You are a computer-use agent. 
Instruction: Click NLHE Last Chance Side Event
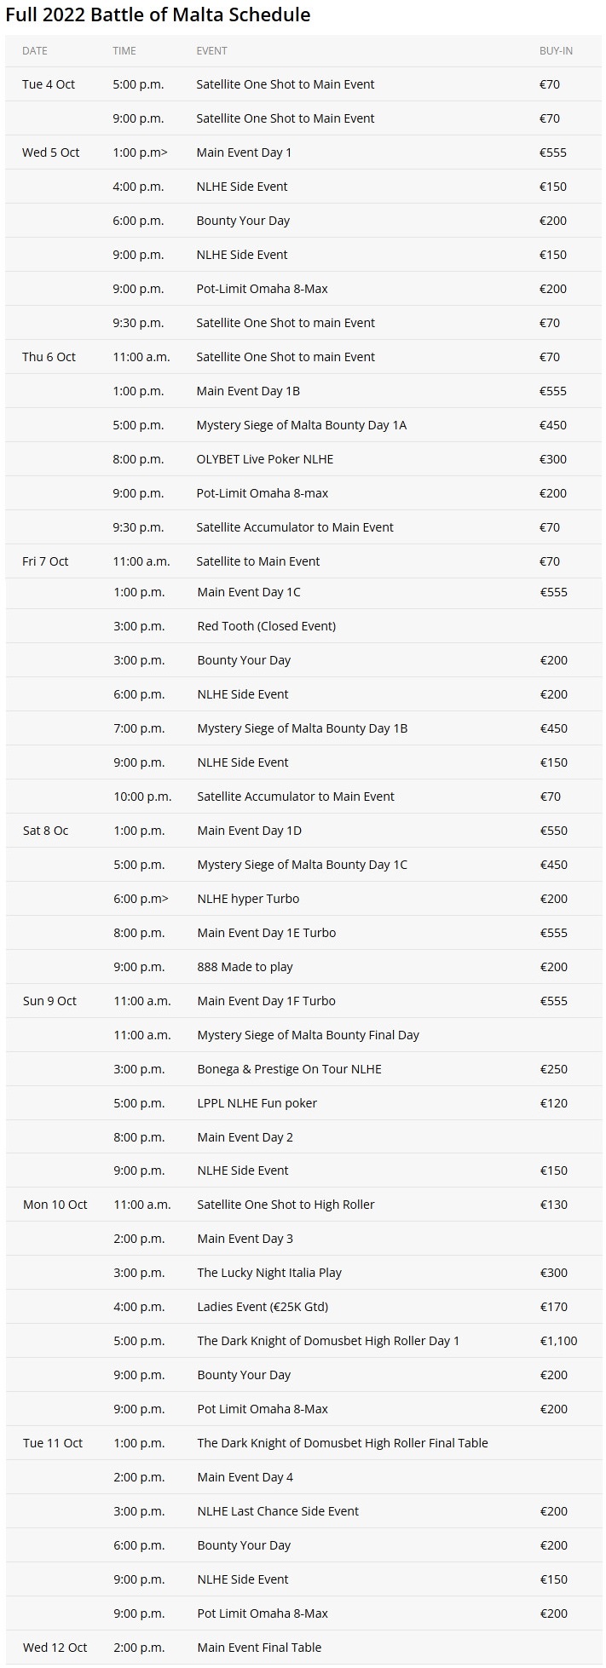click(x=278, y=1511)
